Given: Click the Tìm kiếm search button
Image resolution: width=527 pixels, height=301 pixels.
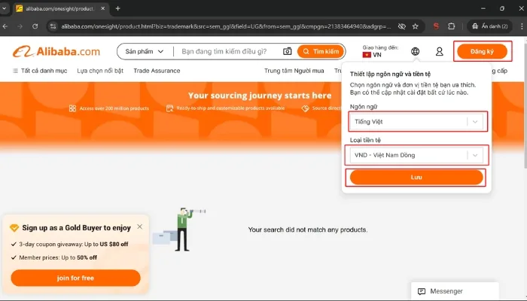Looking at the screenshot, I should (x=321, y=51).
